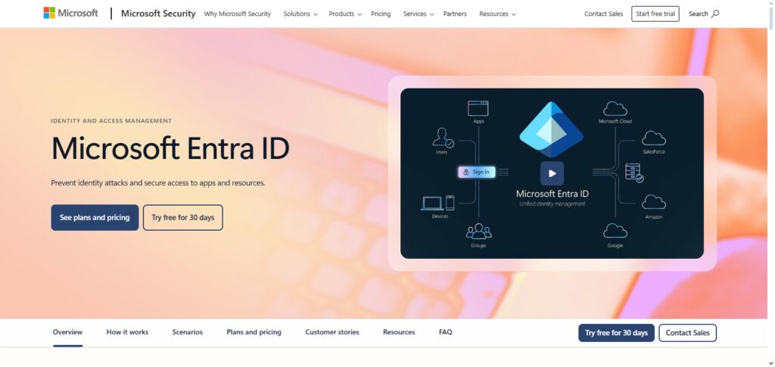Click the Amazon cloud icon
775x367 pixels.
click(653, 202)
